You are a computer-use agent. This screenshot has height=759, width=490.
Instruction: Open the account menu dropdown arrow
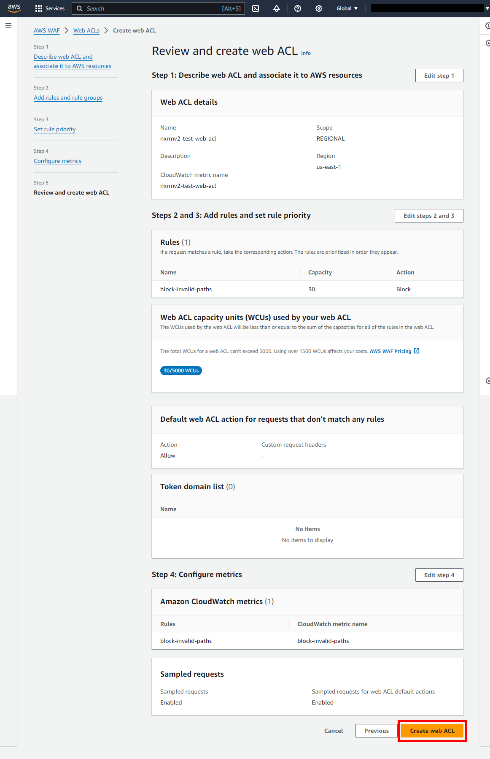click(487, 8)
